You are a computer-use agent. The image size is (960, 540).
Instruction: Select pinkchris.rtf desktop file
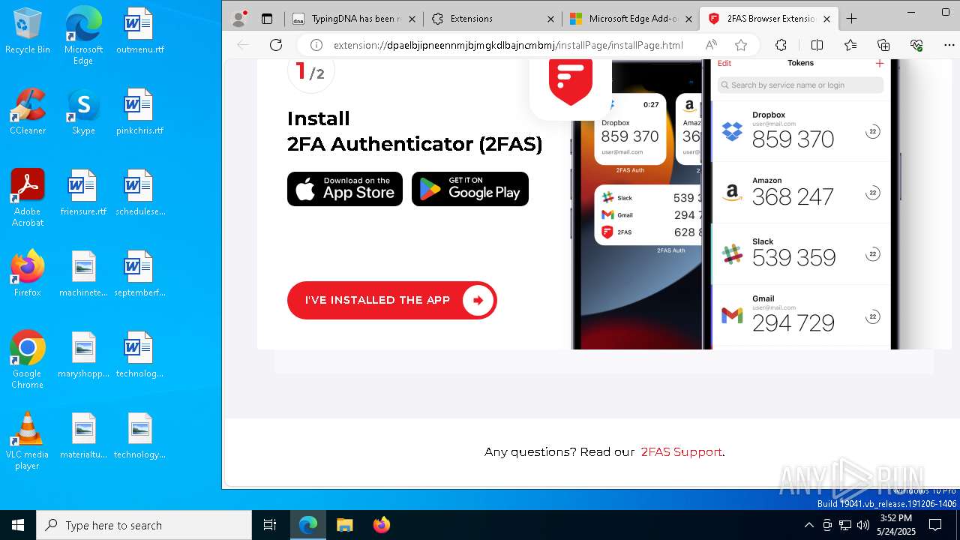(x=139, y=112)
